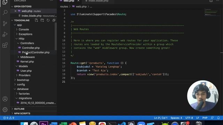The width and height of the screenshot is (223, 125).
Task: Expand the factories folder
Action: click(x=17, y=94)
